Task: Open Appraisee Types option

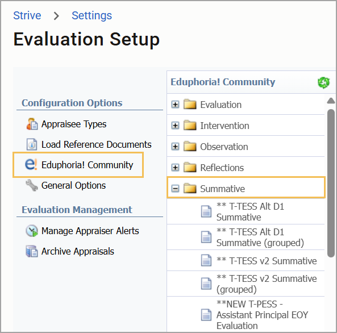Action: (x=74, y=124)
